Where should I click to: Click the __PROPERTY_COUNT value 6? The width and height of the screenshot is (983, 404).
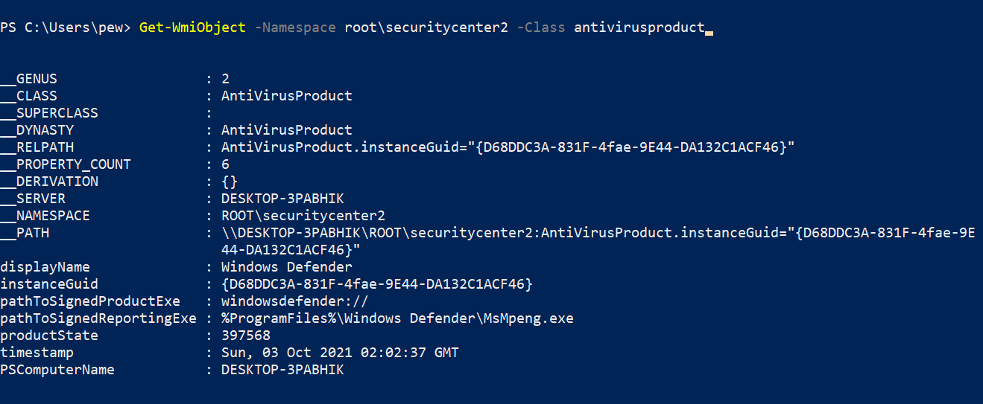point(225,164)
